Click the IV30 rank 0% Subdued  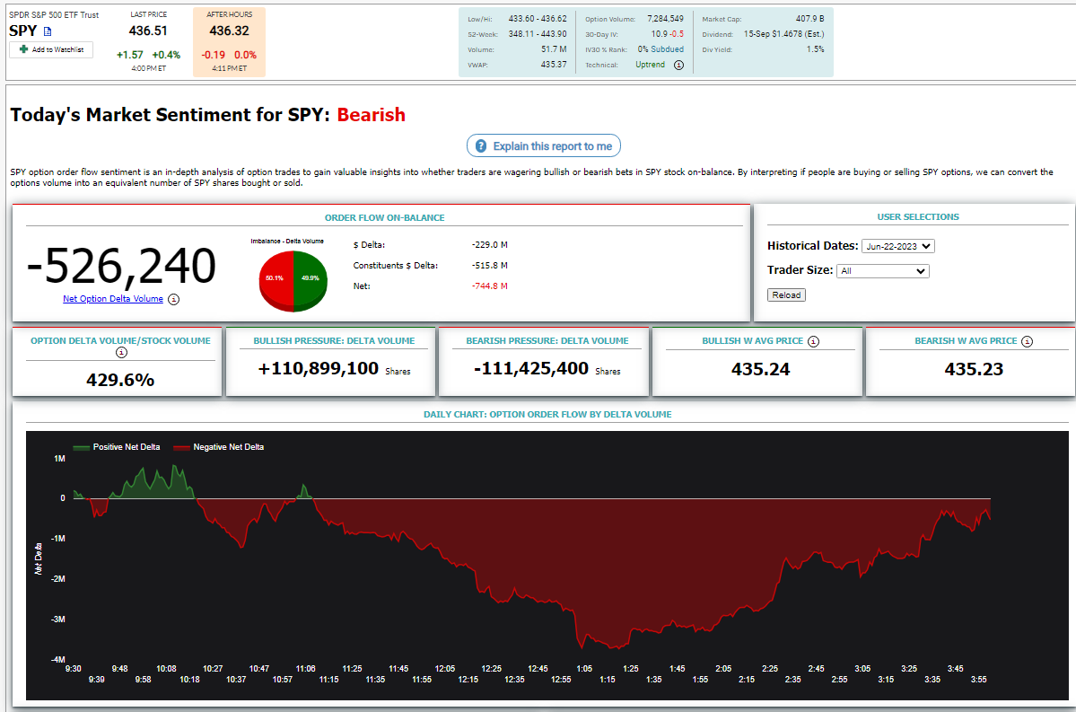coord(660,49)
